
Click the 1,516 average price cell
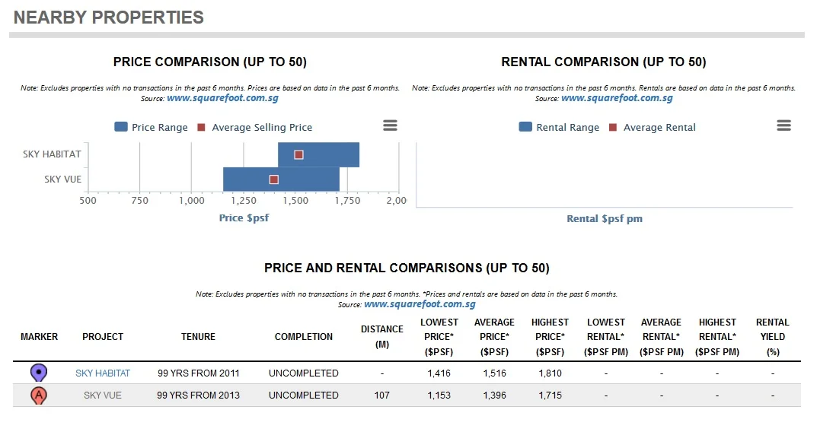[x=494, y=373]
